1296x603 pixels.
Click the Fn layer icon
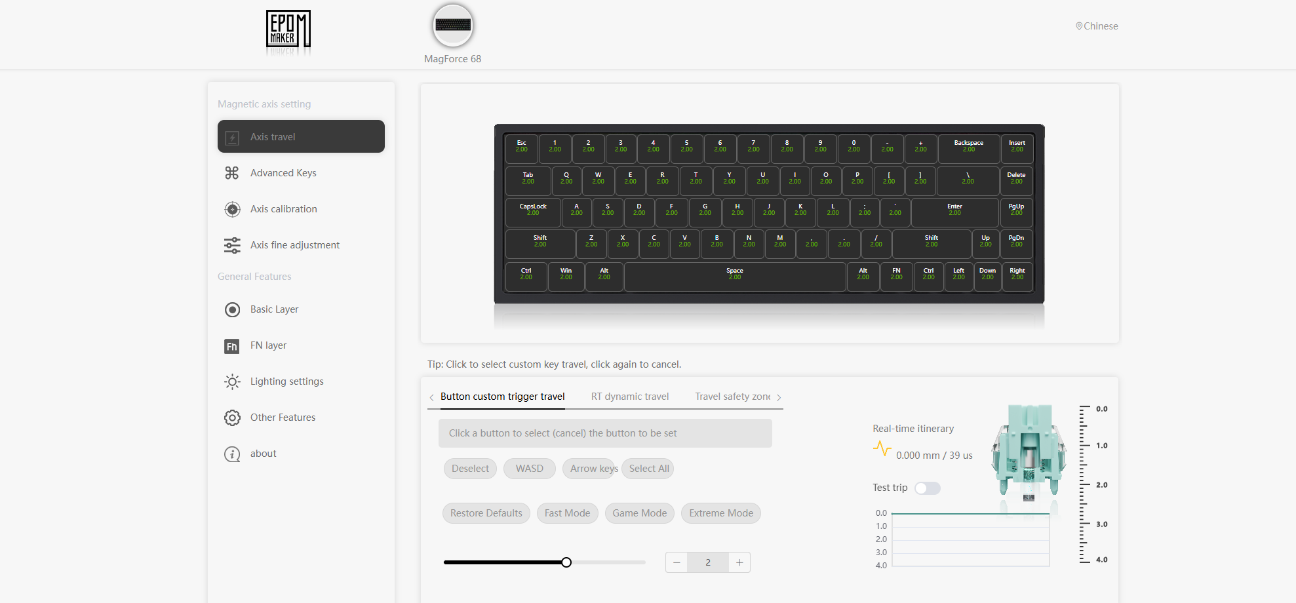click(232, 346)
